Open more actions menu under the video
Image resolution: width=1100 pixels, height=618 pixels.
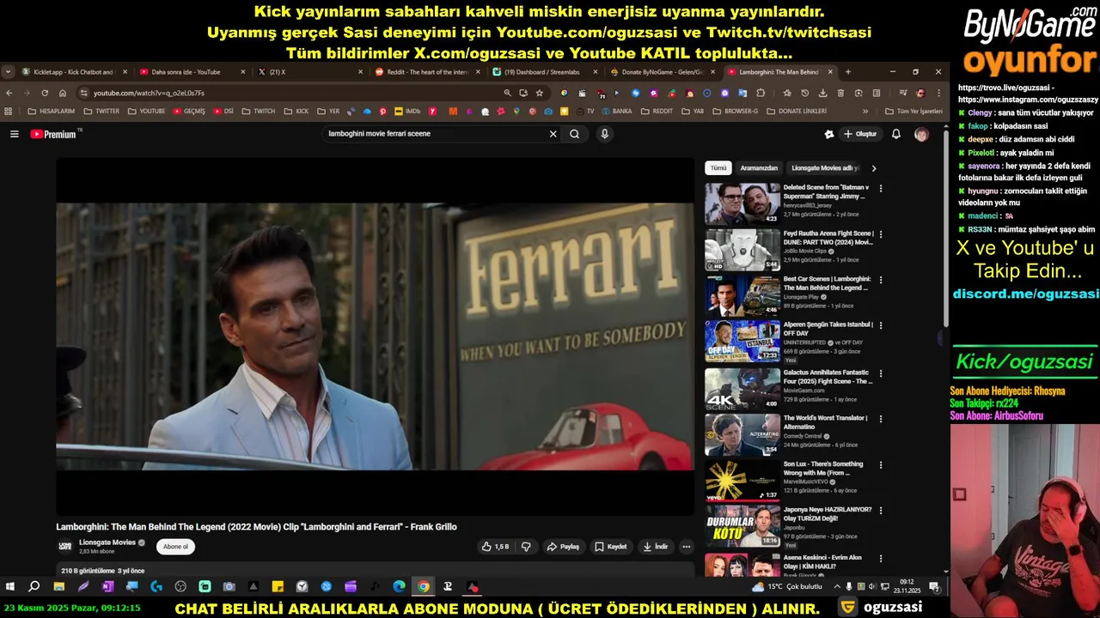click(686, 547)
